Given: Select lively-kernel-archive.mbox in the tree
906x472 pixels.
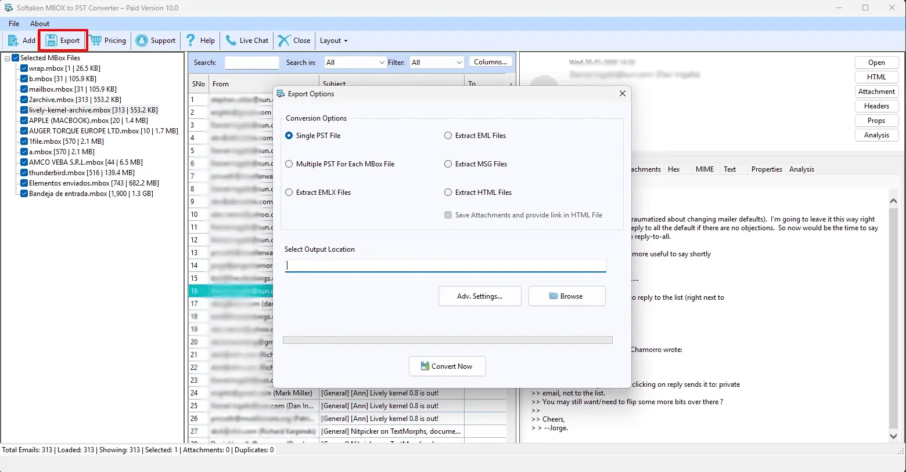Looking at the screenshot, I should pyautogui.click(x=94, y=110).
